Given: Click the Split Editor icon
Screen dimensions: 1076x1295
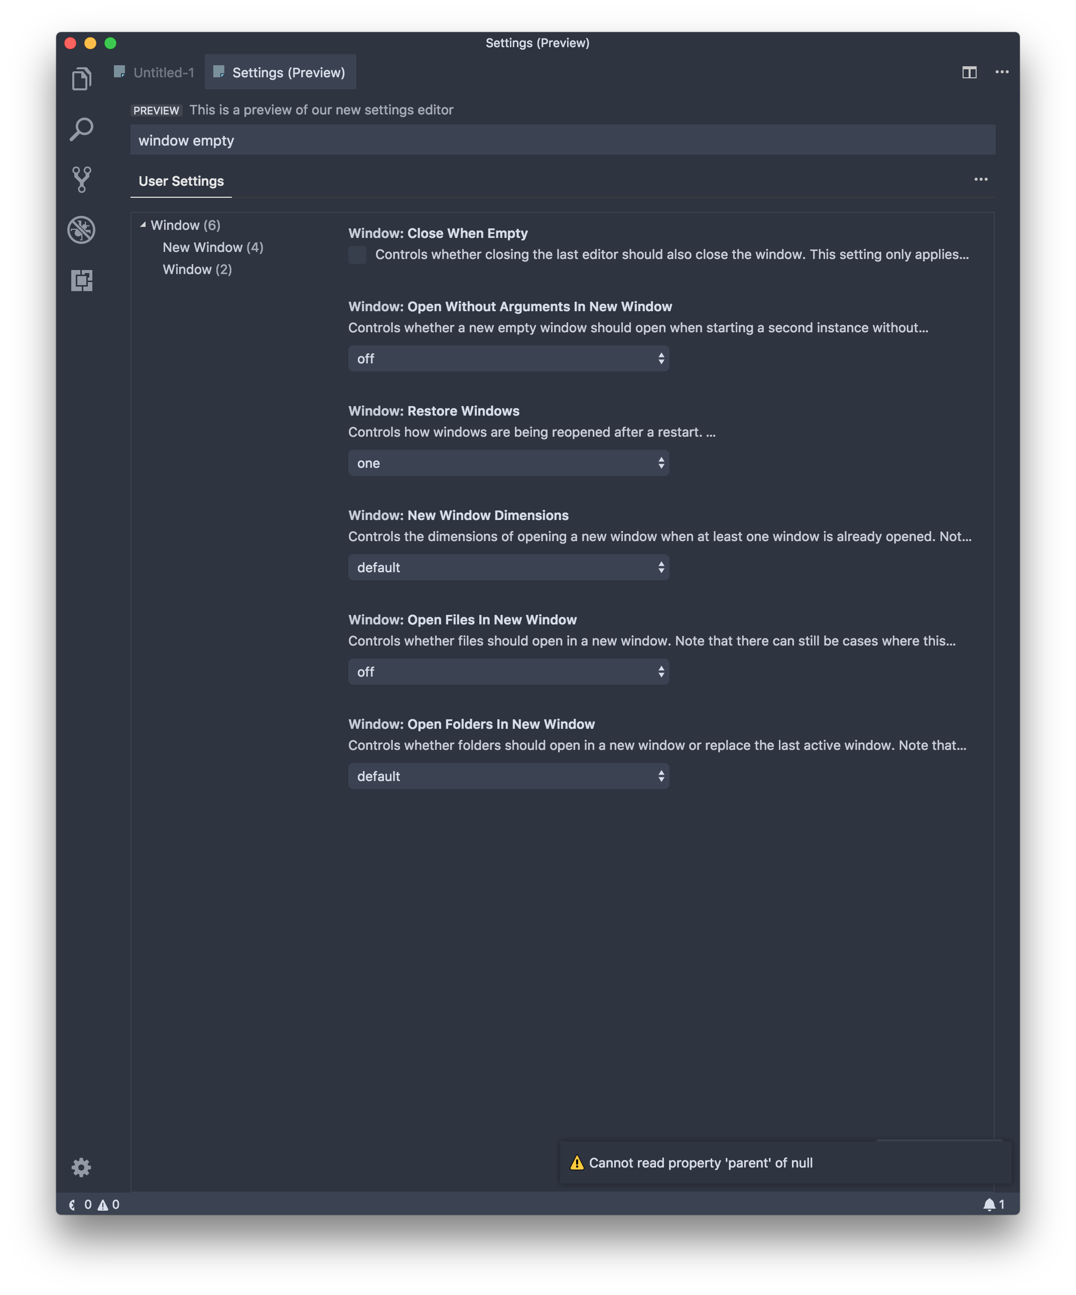Looking at the screenshot, I should (x=969, y=72).
